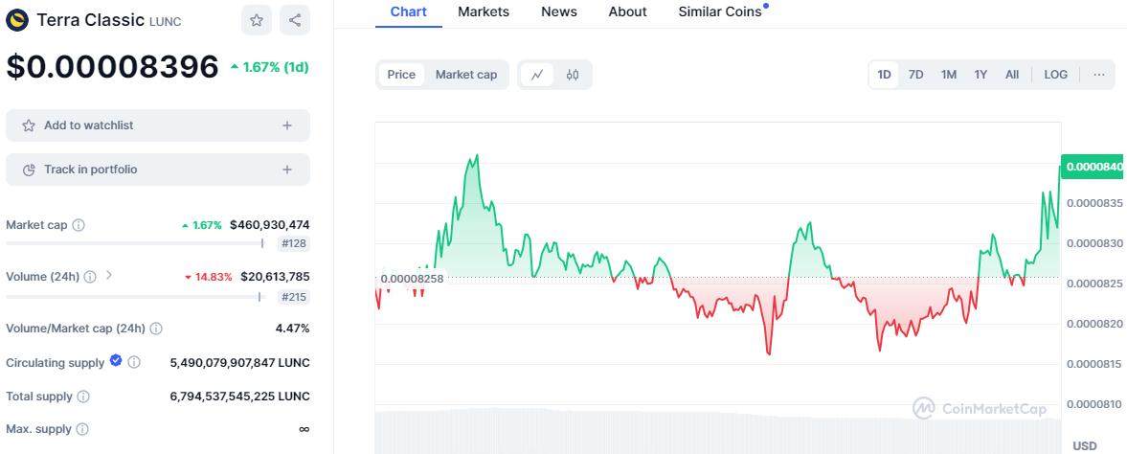Select the line chart type icon
This screenshot has height=454, width=1127.
coord(537,75)
